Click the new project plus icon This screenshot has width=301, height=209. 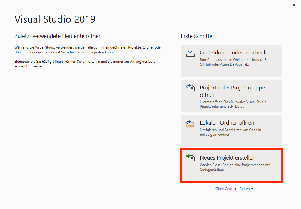(x=190, y=158)
